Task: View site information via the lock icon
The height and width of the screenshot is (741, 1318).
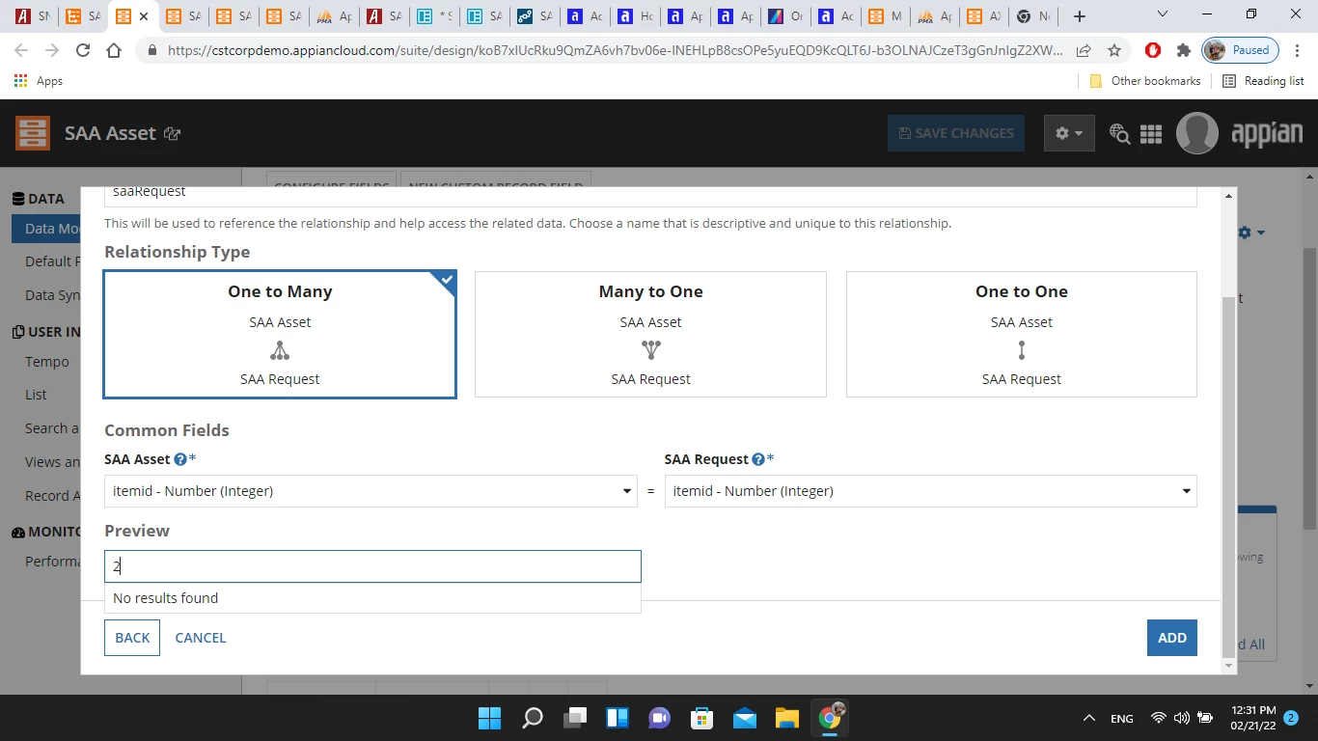Action: pos(151,50)
